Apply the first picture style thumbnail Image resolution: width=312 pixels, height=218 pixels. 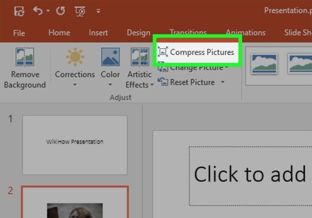click(264, 64)
